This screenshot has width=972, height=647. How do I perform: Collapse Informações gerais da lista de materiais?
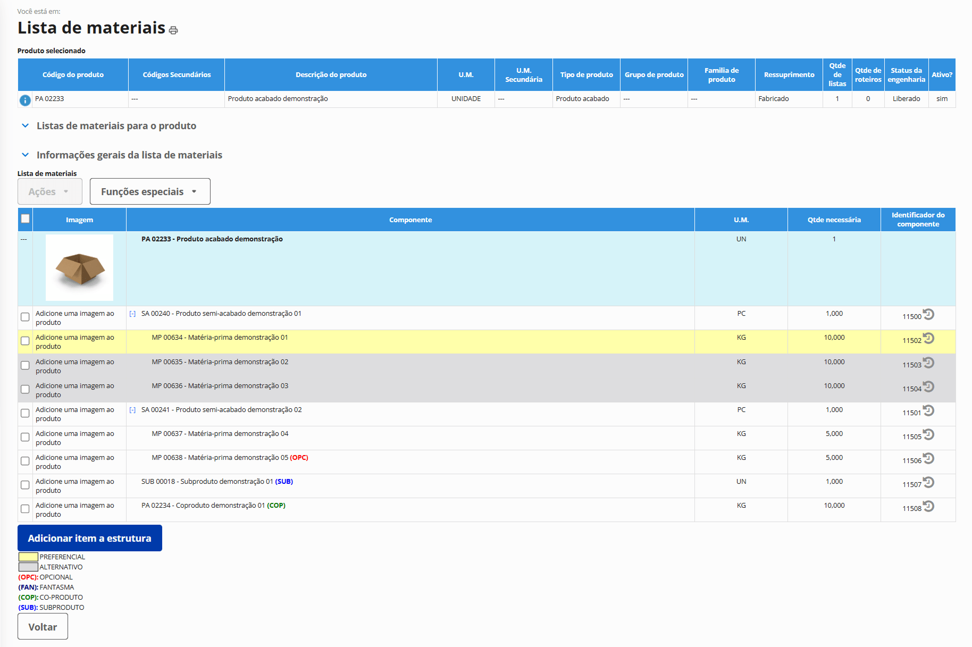point(25,155)
